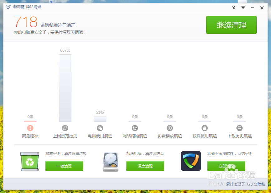Click the 高危隐私 warning icon
Image resolution: width=271 pixels, height=193 pixels.
click(30, 127)
